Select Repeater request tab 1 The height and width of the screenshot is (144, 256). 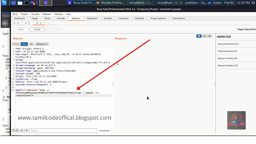14,23
